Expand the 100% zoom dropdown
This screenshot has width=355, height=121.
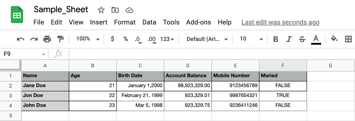coord(88,39)
